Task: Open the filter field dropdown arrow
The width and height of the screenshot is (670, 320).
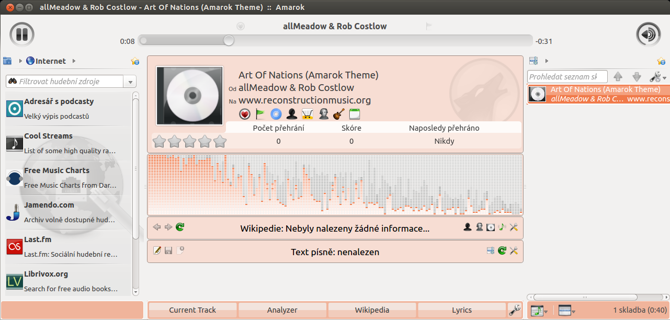Action: point(130,82)
